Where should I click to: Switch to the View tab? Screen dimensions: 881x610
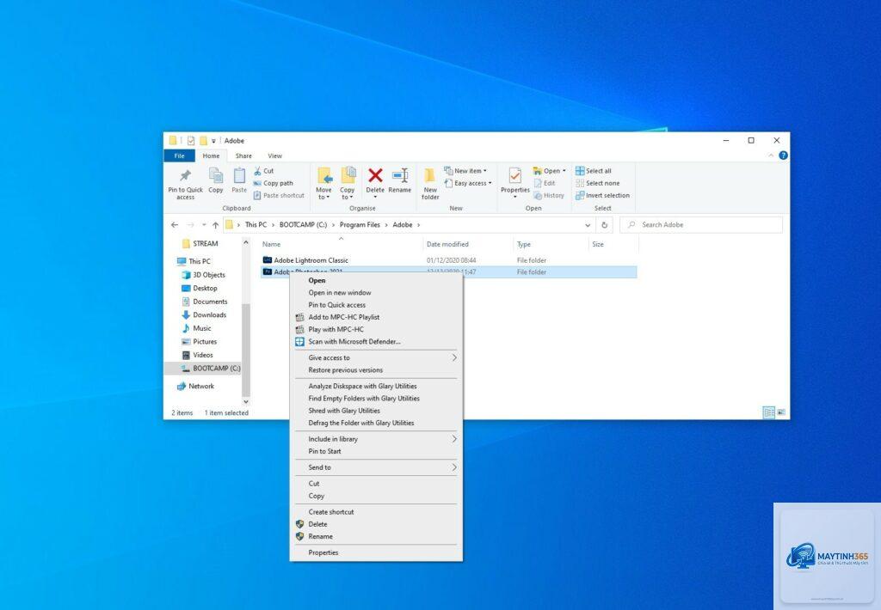coord(274,156)
